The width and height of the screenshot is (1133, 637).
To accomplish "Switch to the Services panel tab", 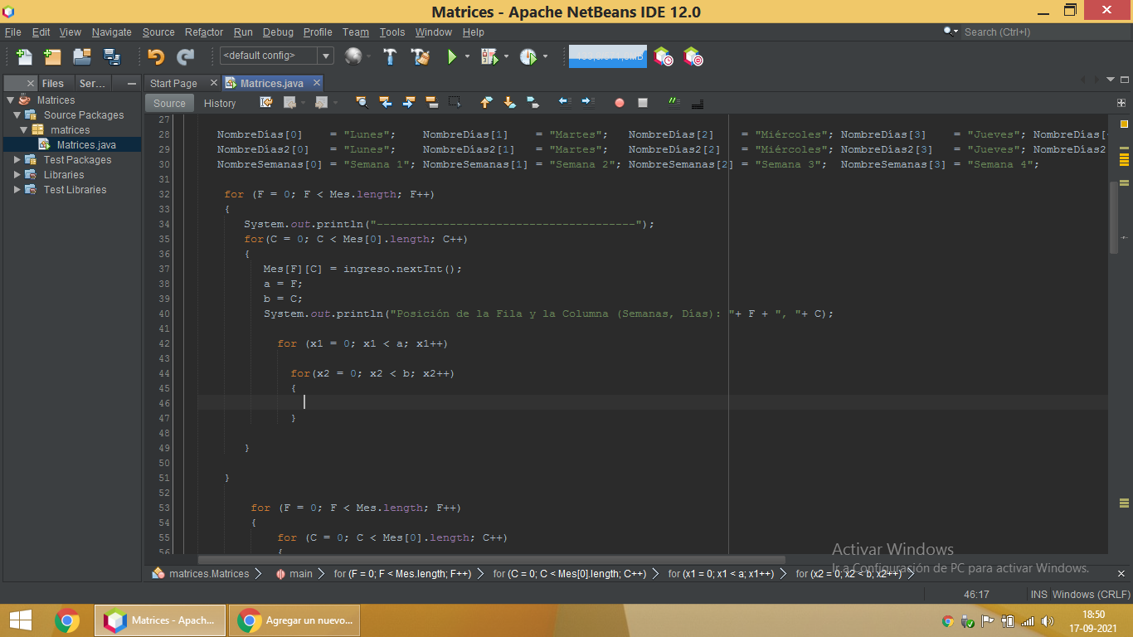I will 92,83.
